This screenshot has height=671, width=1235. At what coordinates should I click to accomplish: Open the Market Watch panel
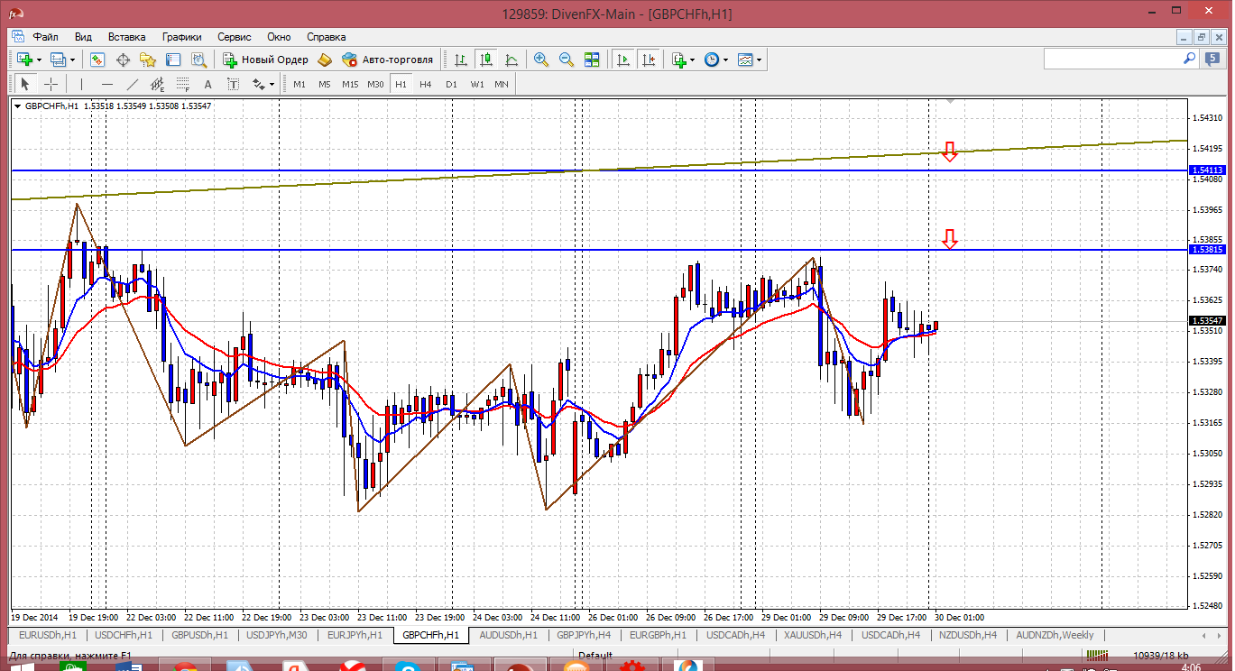point(97,60)
